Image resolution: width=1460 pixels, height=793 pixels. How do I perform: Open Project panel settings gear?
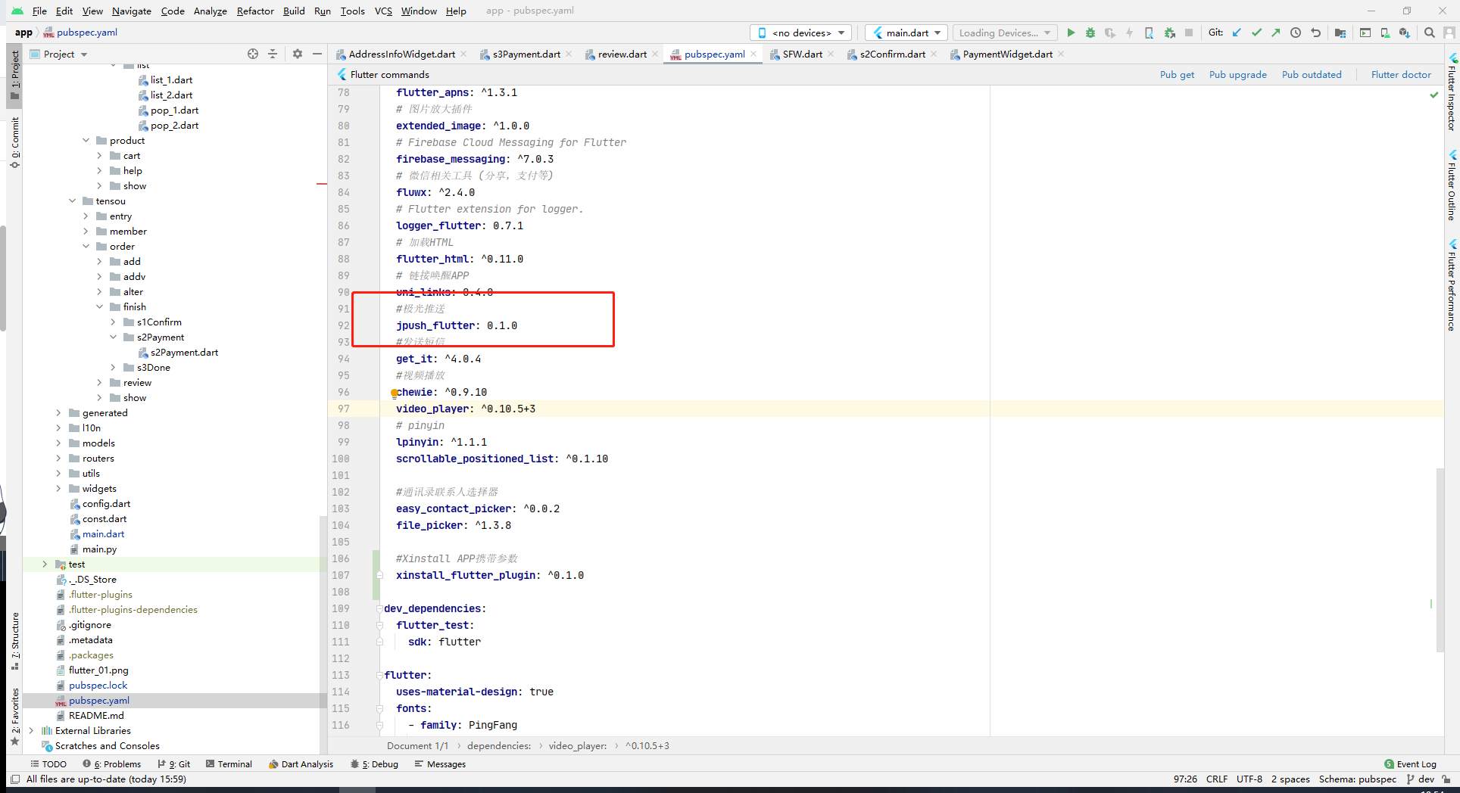298,54
